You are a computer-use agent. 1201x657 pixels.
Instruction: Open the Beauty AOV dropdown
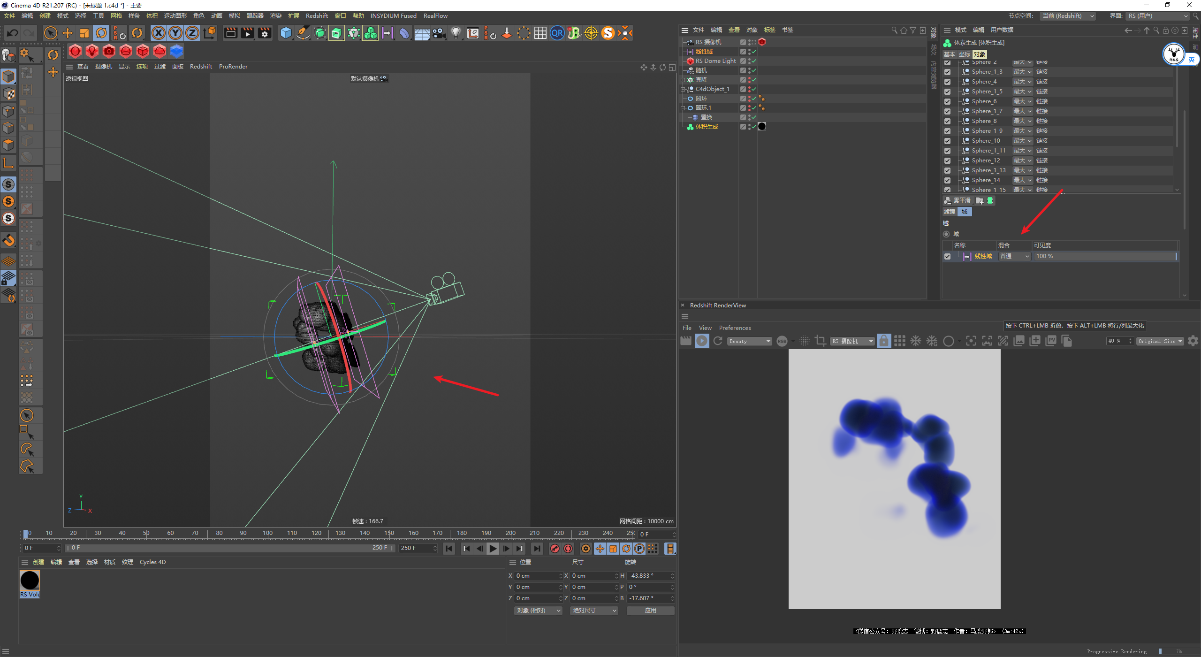749,341
